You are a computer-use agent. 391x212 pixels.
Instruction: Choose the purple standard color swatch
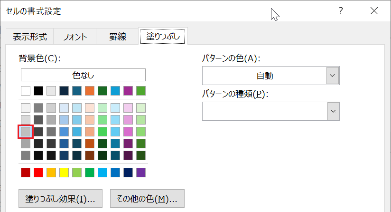pyautogui.click(x=141, y=172)
